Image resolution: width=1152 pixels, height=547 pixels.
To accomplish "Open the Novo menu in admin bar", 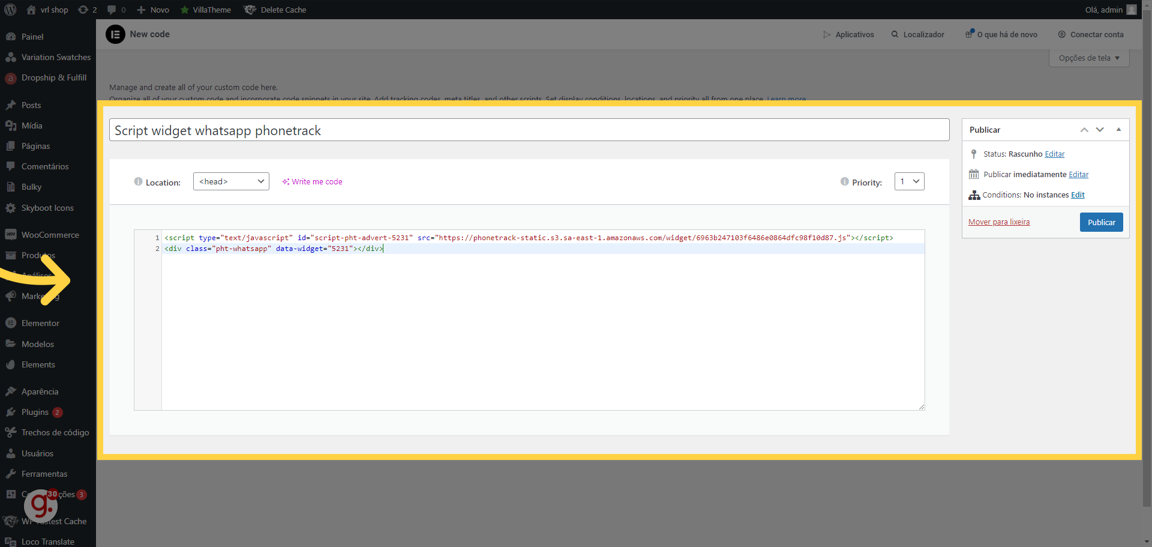I will (x=153, y=10).
